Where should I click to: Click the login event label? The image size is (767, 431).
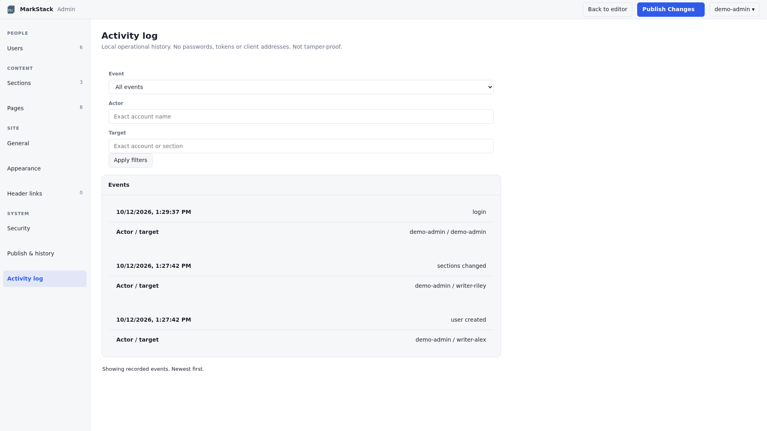[x=479, y=212]
